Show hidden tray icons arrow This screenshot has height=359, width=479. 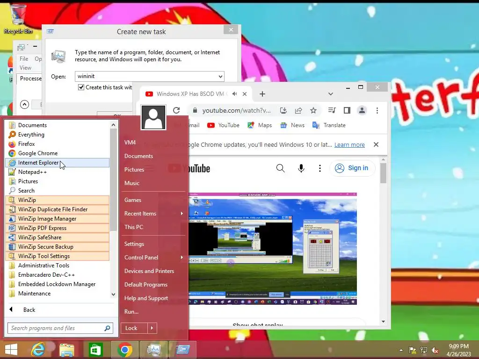coord(401,350)
